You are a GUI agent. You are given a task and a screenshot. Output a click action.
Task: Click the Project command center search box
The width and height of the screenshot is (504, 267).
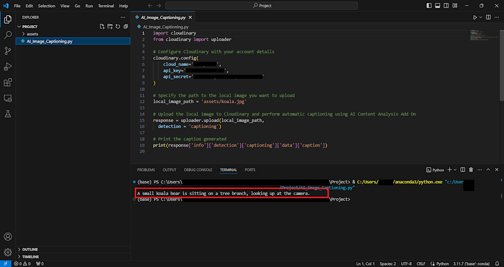261,6
